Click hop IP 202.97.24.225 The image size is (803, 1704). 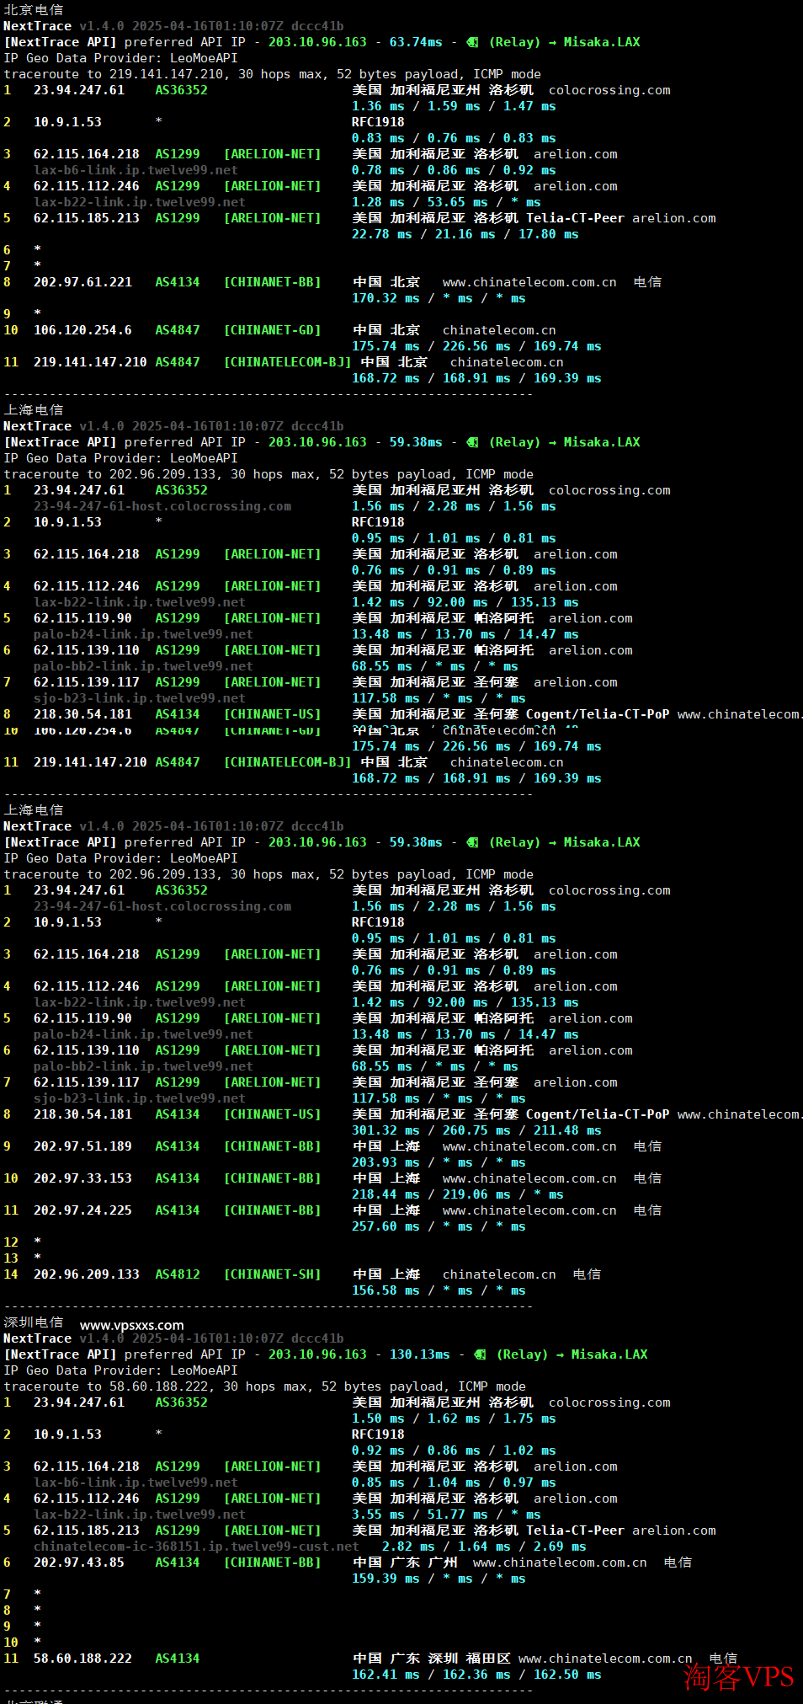(82, 1210)
